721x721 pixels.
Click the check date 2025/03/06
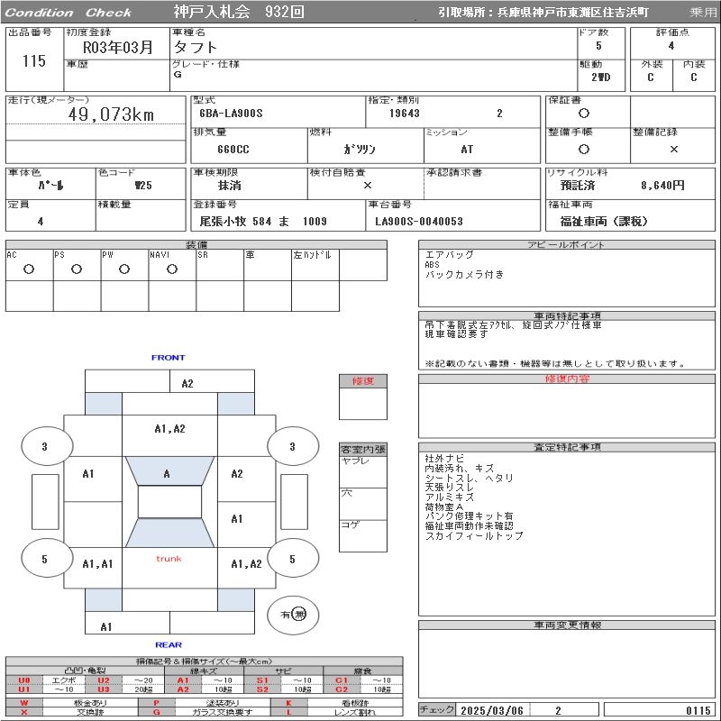[492, 710]
